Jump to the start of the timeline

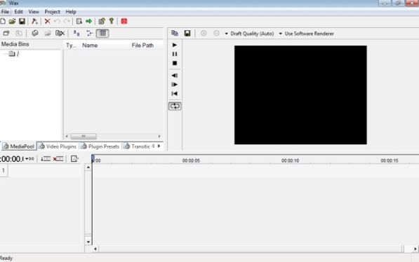[175, 94]
